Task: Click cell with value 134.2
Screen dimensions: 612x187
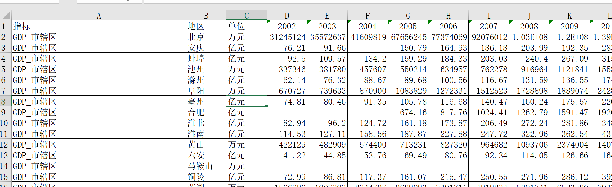Action: 368,58
